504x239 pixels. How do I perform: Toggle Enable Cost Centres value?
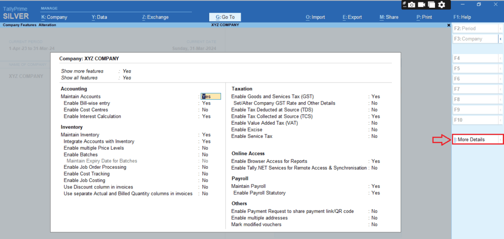click(205, 109)
